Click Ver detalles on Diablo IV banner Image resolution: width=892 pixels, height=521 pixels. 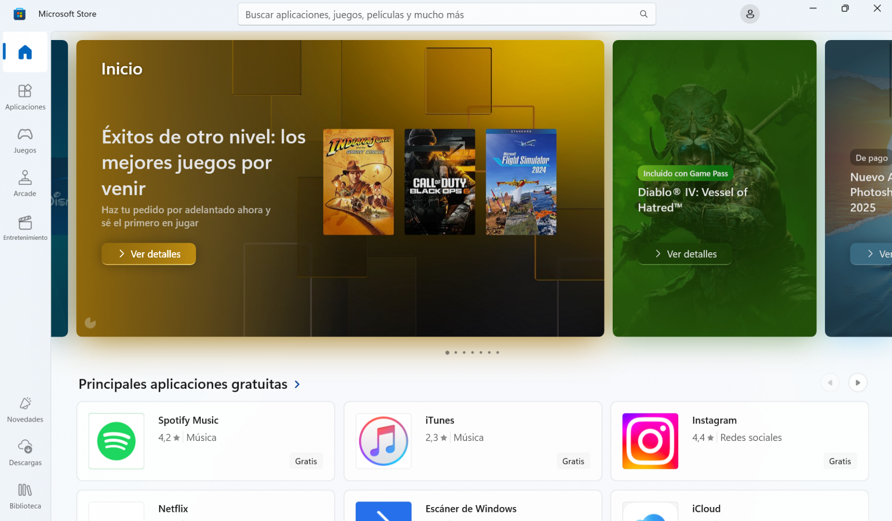685,254
